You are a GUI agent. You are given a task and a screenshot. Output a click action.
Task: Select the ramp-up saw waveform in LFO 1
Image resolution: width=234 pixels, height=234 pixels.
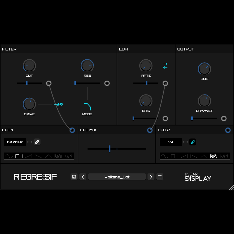(28, 156)
